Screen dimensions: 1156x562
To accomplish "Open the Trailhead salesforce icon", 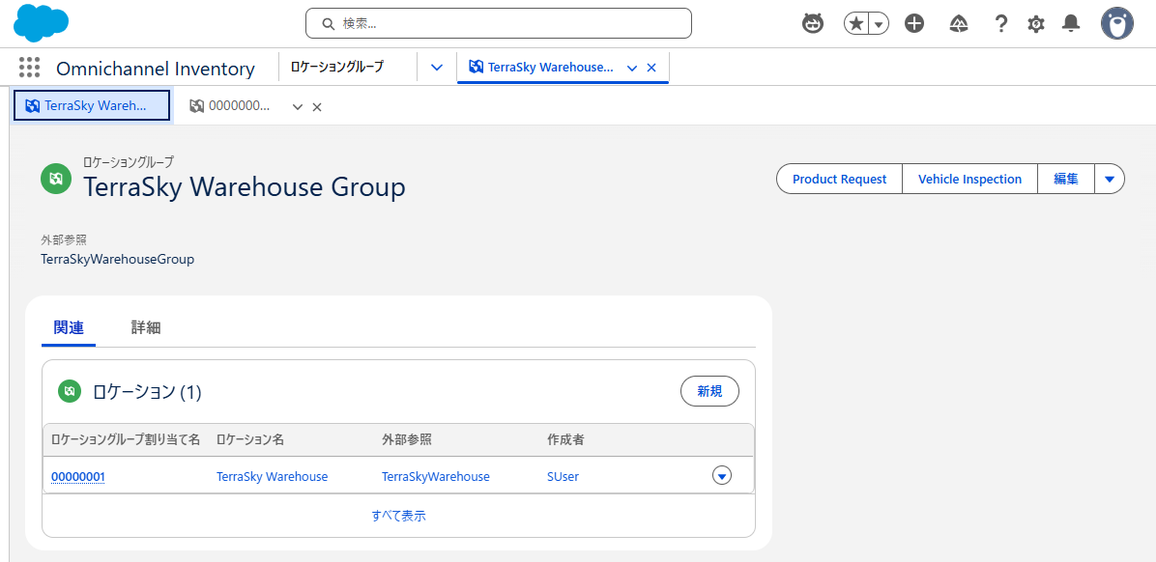I will click(x=959, y=23).
